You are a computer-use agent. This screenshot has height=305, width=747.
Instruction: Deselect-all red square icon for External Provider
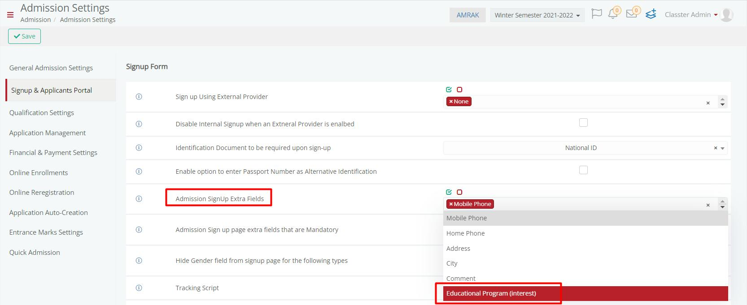point(459,90)
